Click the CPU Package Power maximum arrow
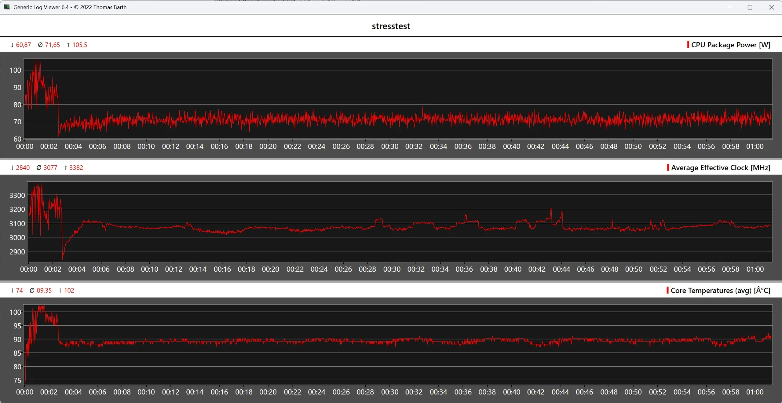782x403 pixels. pyautogui.click(x=68, y=45)
